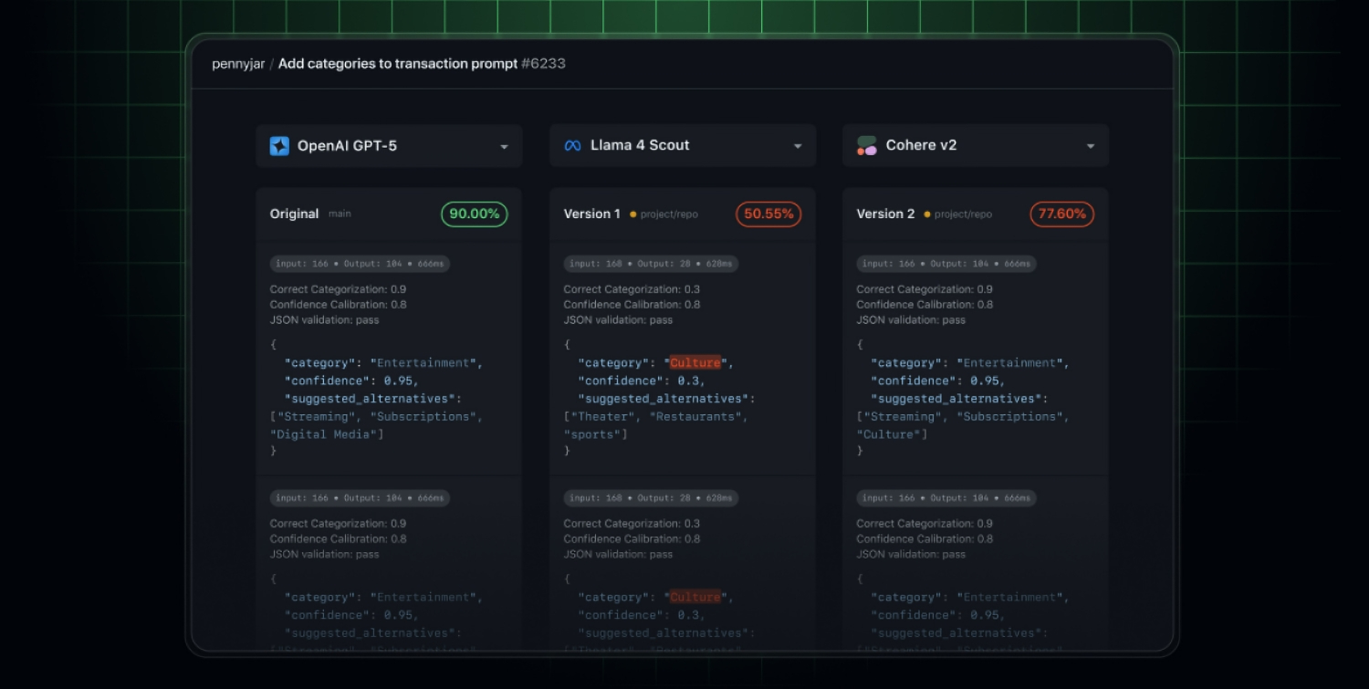Open the OpenAI GPT-5 model dropdown arrow
Viewport: 1369px width, 689px height.
coord(504,147)
